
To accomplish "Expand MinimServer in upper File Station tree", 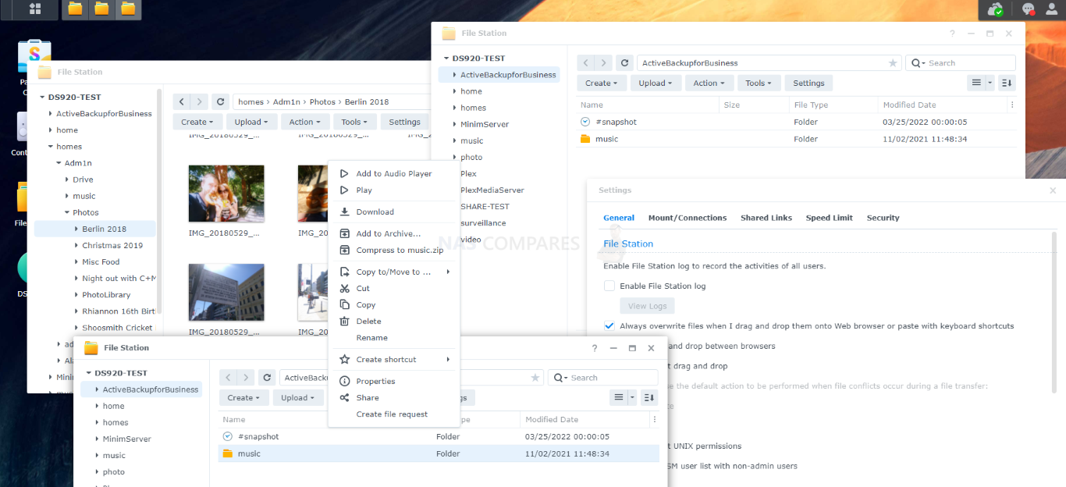I will pyautogui.click(x=454, y=124).
